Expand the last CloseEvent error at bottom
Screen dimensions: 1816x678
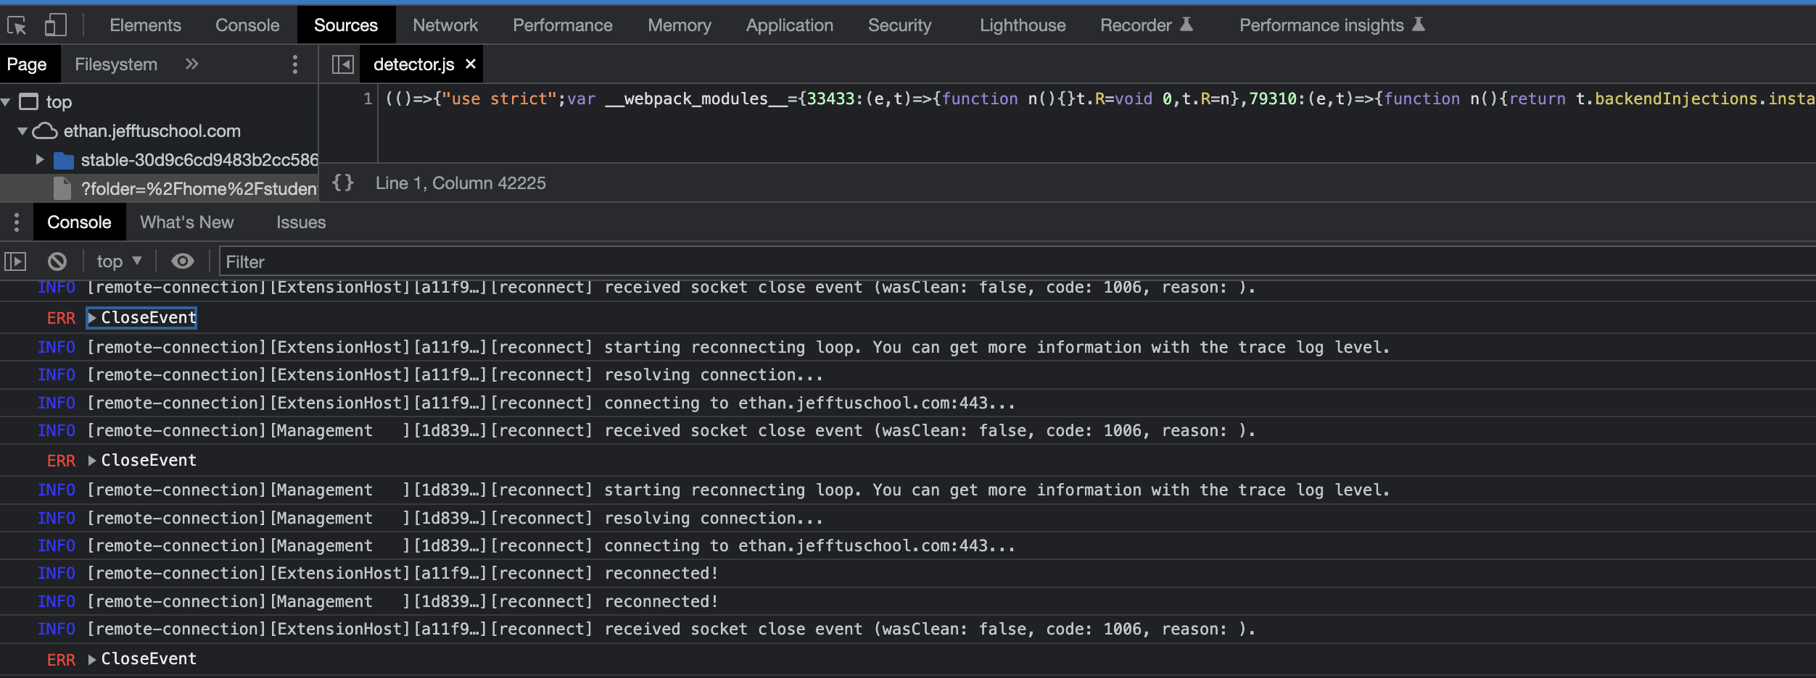click(x=92, y=659)
